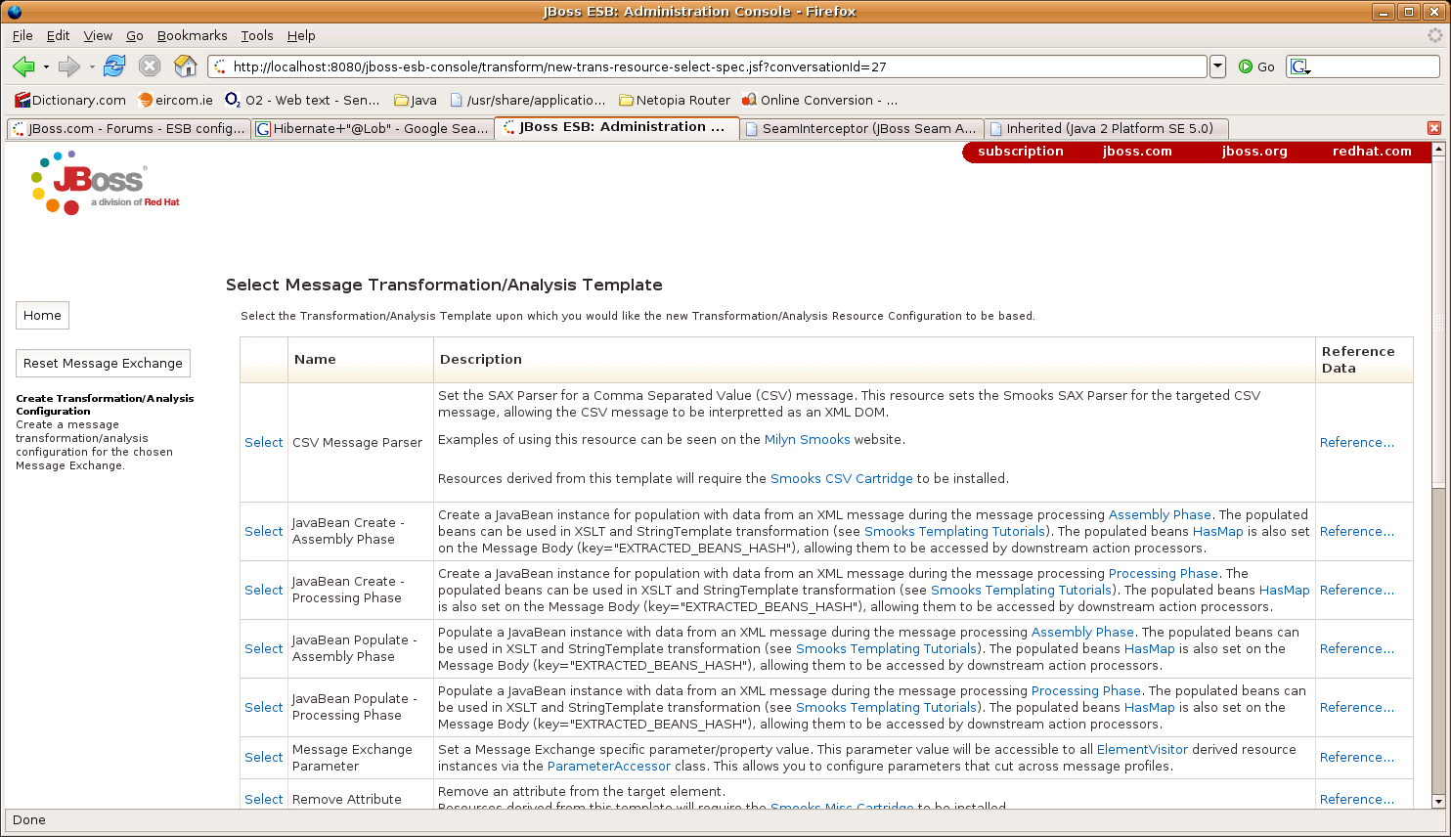Close the current tab with red X

pos(1434,128)
